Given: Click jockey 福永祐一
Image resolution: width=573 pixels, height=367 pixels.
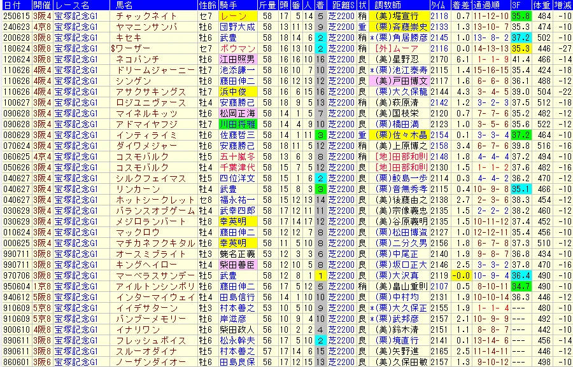Looking at the screenshot, I should 237,200.
